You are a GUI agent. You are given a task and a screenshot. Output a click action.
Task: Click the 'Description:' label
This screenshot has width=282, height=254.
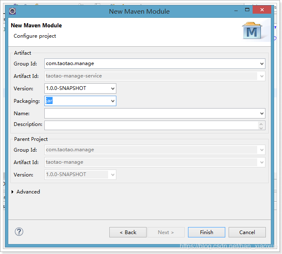coord(28,124)
